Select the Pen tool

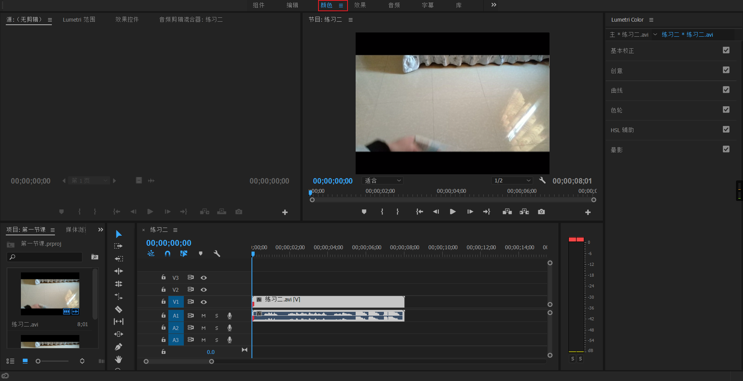click(x=118, y=347)
